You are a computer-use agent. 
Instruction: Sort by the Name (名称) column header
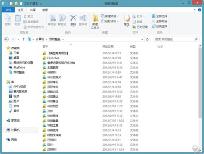[45, 46]
